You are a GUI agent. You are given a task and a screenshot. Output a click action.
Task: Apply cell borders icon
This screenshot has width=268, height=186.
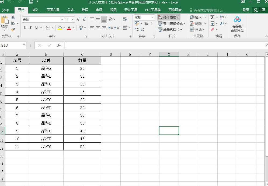point(48,28)
